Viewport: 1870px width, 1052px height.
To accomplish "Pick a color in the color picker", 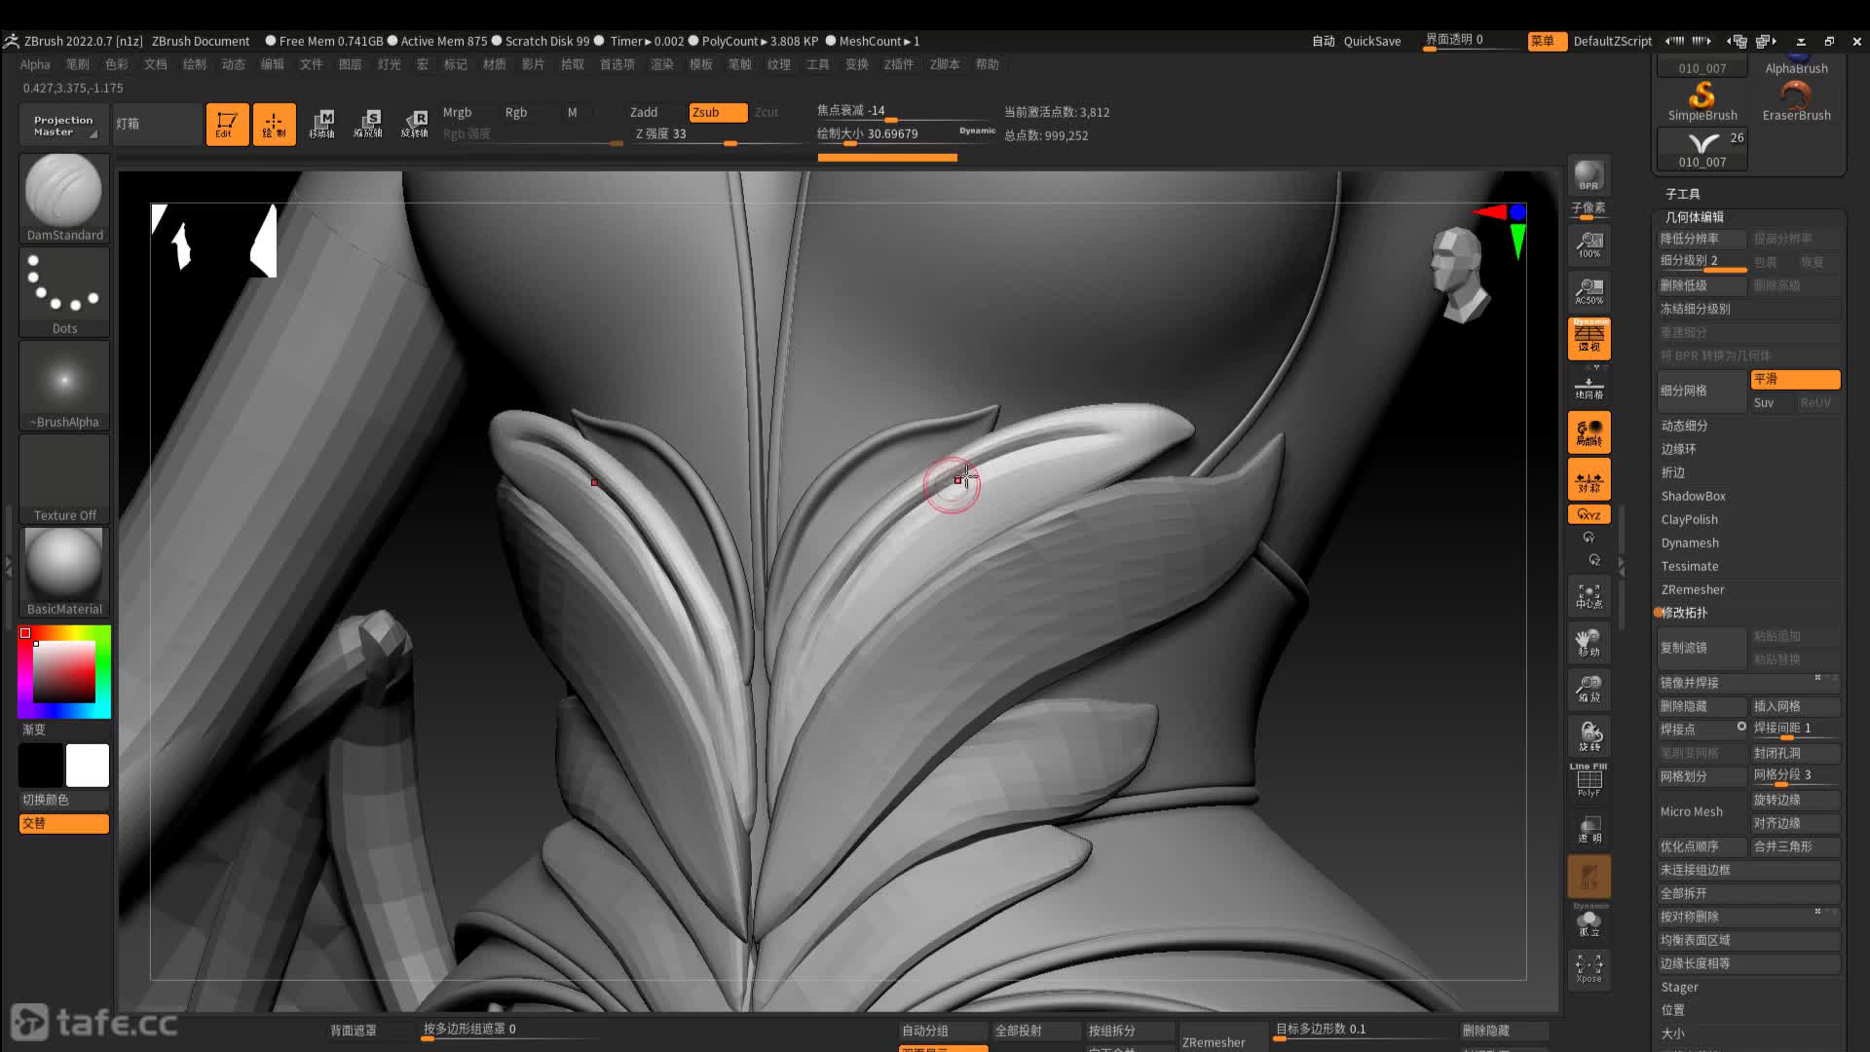I will click(64, 671).
